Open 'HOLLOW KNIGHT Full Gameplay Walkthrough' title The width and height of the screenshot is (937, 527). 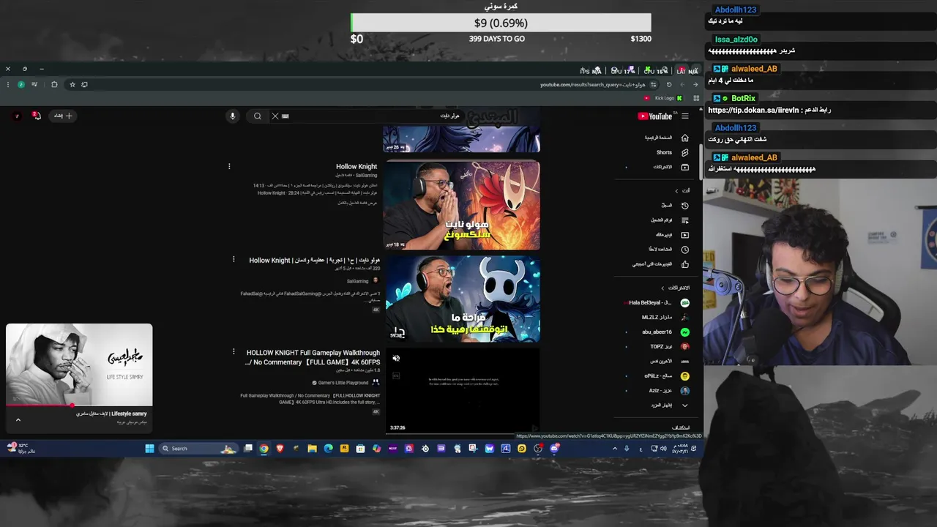(313, 357)
